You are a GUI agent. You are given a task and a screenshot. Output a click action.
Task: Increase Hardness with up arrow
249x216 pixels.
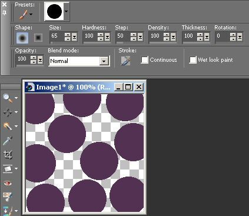[101, 34]
